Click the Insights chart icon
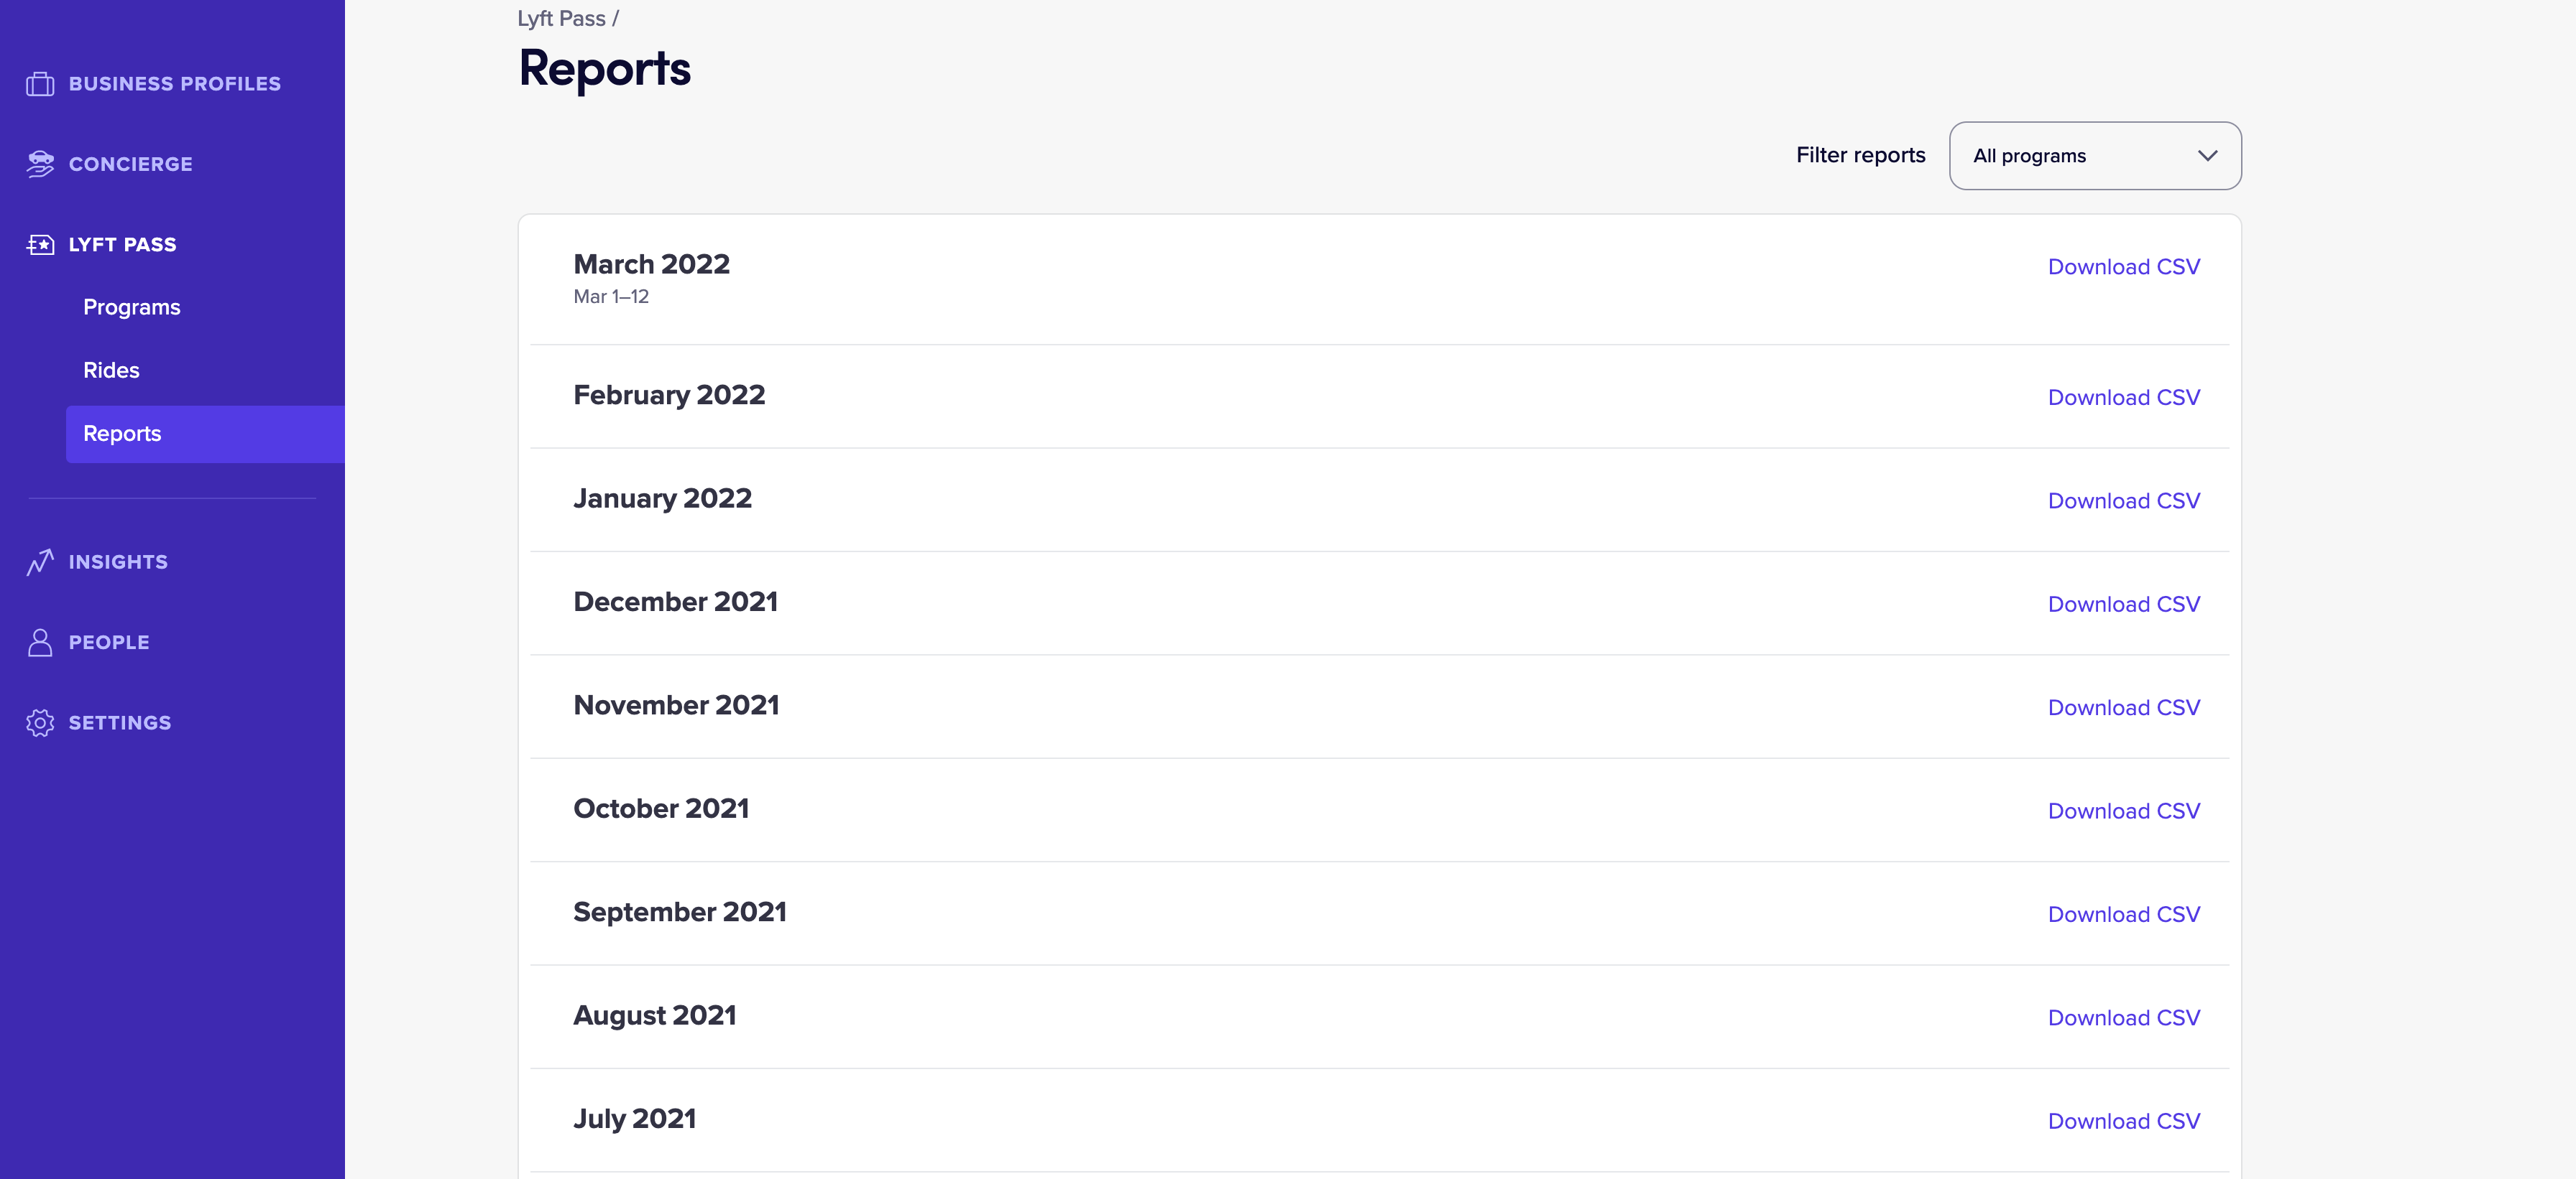Image resolution: width=2576 pixels, height=1179 pixels. [x=40, y=562]
